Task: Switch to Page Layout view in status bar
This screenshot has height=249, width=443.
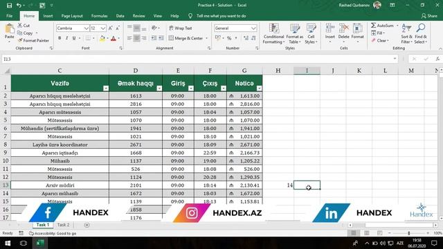Action: pos(366,233)
